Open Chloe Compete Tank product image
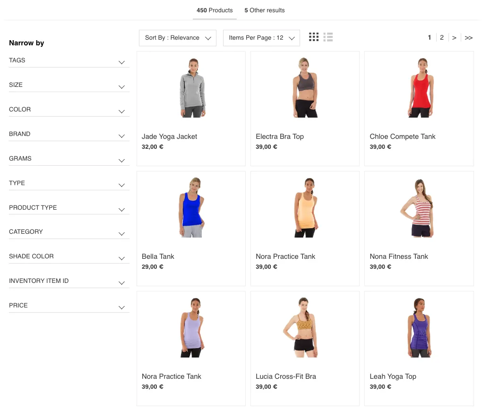The width and height of the screenshot is (482, 409). 421,88
